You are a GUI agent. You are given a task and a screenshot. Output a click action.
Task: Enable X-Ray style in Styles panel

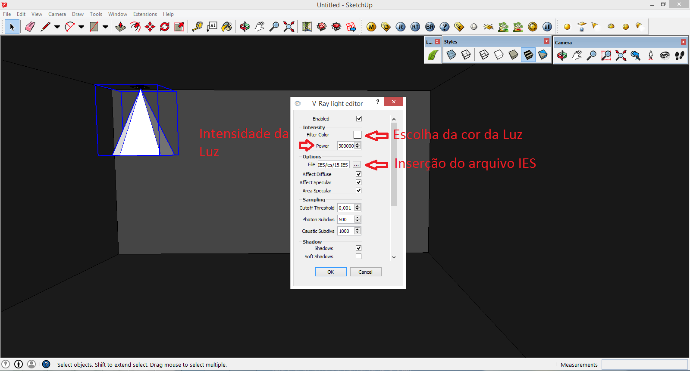click(451, 55)
